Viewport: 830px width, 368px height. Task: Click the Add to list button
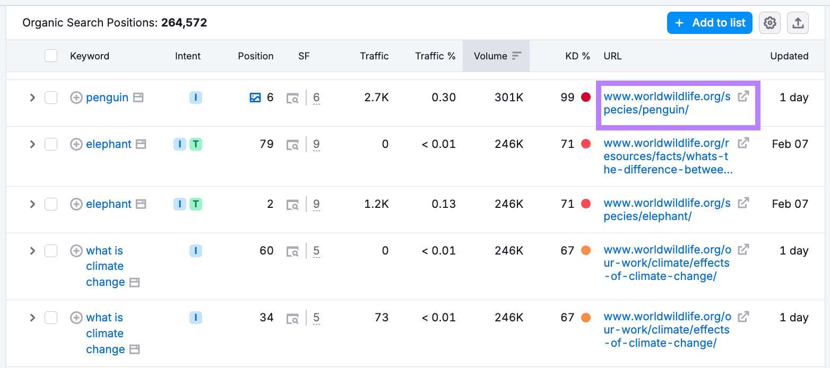[x=710, y=23]
